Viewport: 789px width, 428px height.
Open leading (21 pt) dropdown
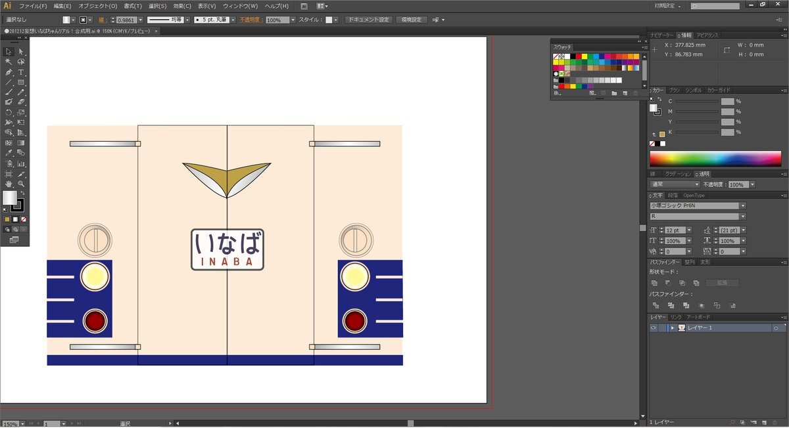744,230
